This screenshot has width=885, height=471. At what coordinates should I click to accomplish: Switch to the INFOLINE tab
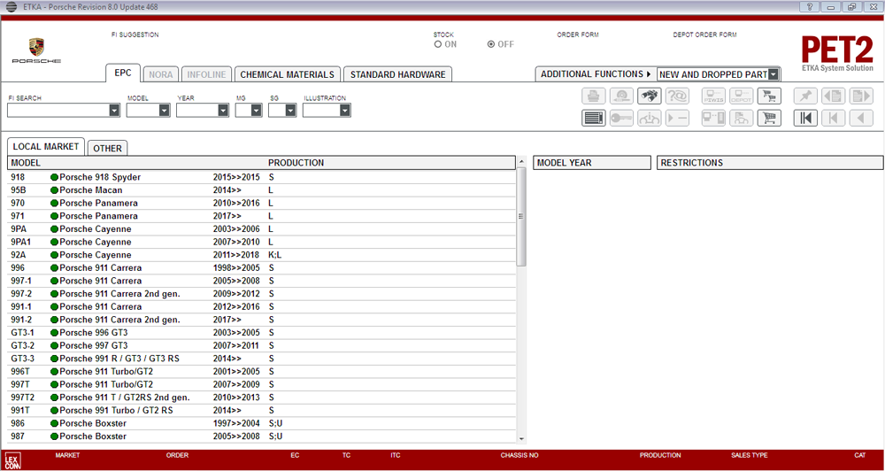[x=206, y=74]
